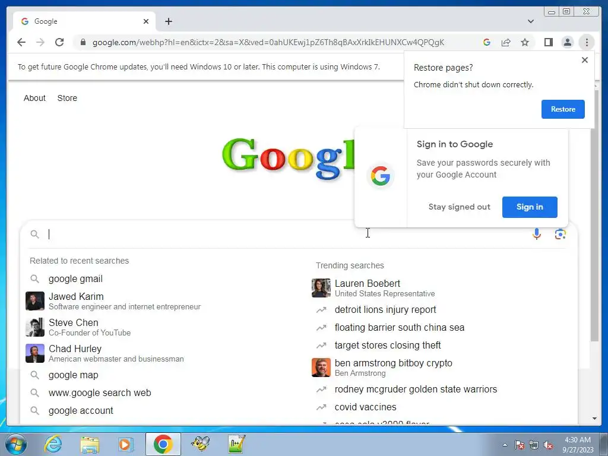Close the Google tab
Image resolution: width=608 pixels, height=456 pixels.
[x=146, y=21]
